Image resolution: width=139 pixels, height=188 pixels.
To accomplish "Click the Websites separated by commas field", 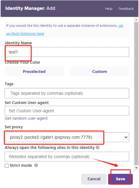I will pyautogui.click(x=67, y=156).
